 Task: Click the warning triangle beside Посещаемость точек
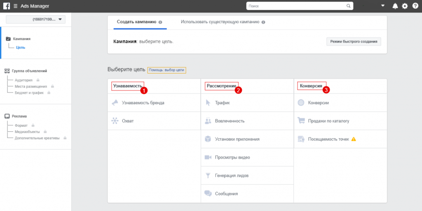pyautogui.click(x=354, y=139)
